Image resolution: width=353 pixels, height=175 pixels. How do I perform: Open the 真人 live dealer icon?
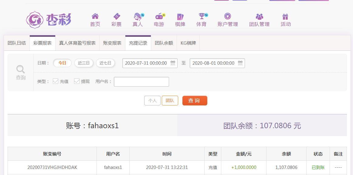tap(138, 16)
